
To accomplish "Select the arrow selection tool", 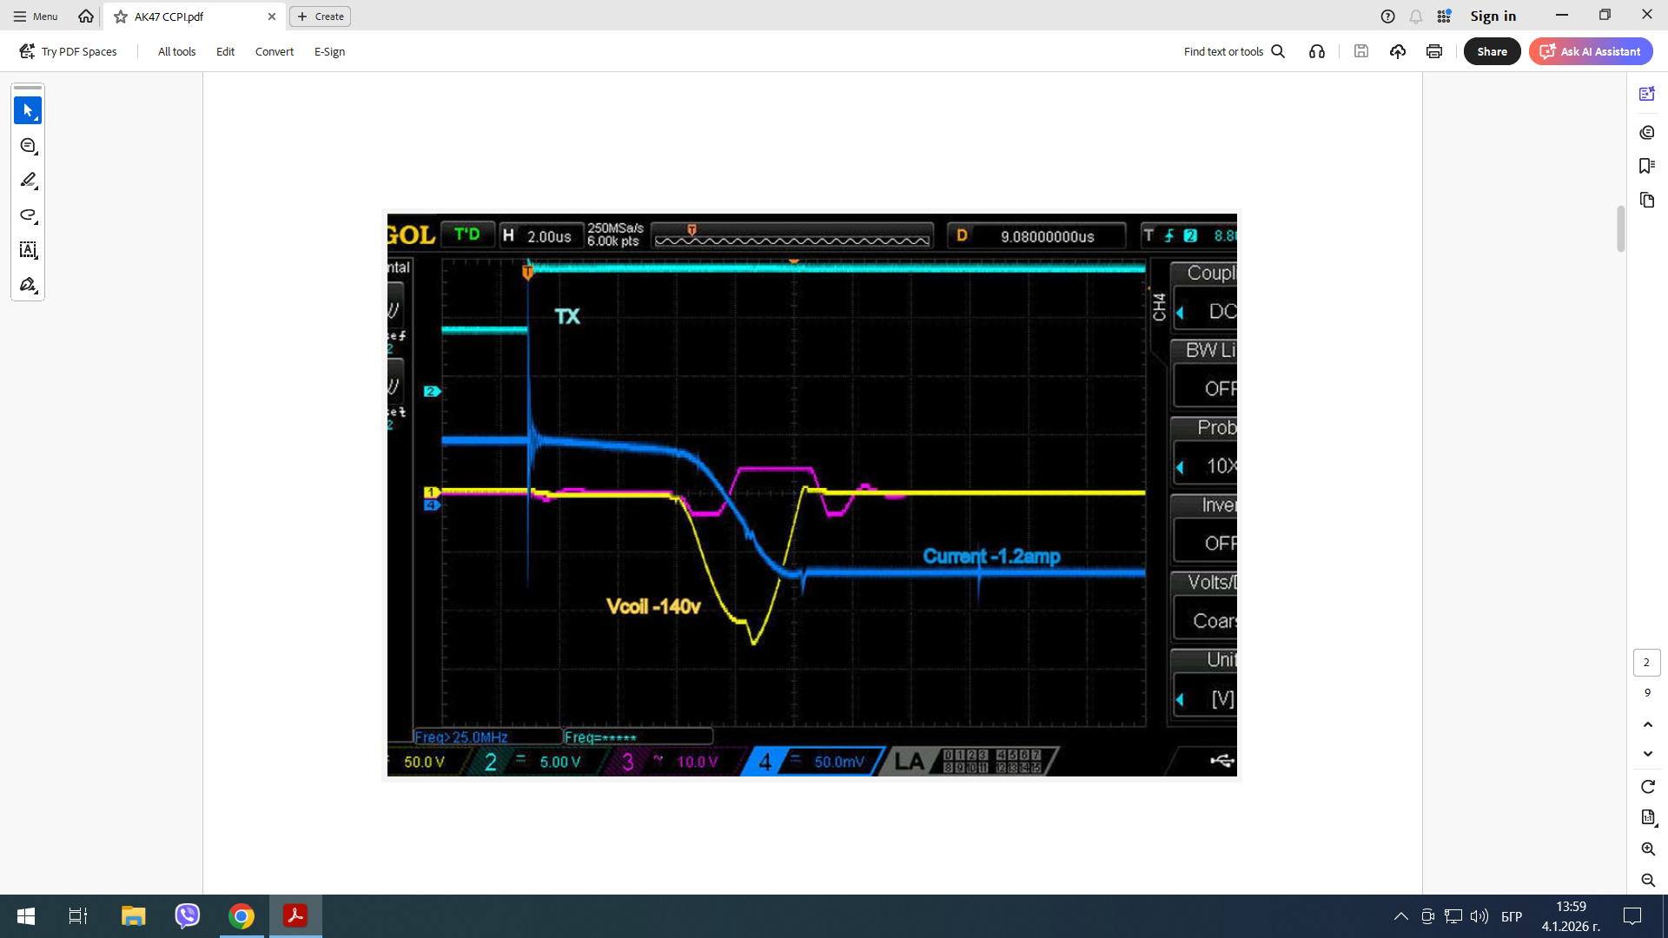I will 28,110.
